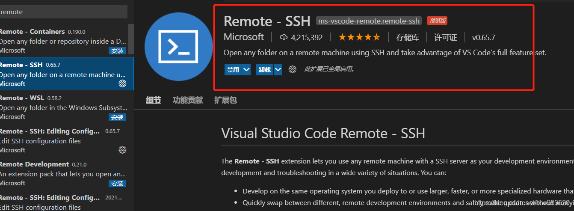Open extension detail gear next to 卸载
Viewport: 574px width, 211px height.
pyautogui.click(x=293, y=69)
